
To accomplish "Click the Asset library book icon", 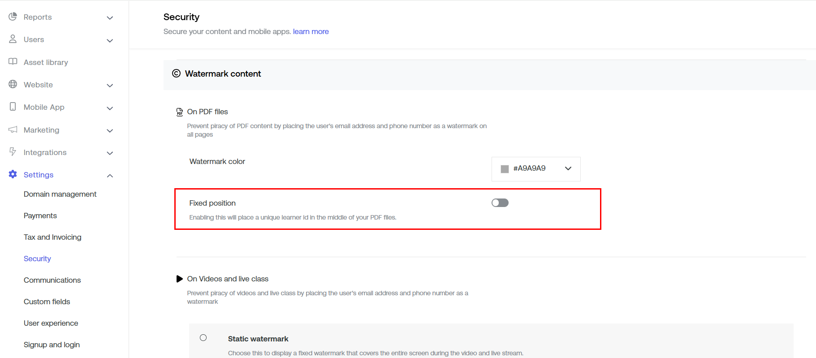I will (x=13, y=61).
